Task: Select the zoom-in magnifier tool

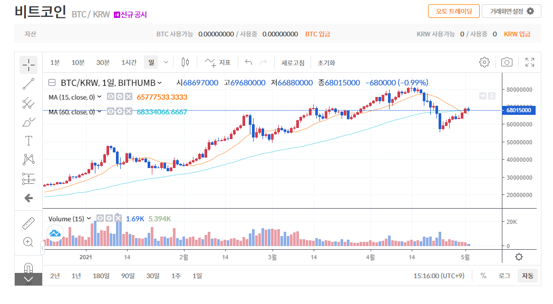Action: point(28,242)
